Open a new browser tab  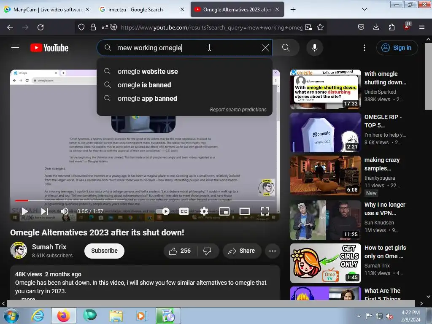(293, 9)
